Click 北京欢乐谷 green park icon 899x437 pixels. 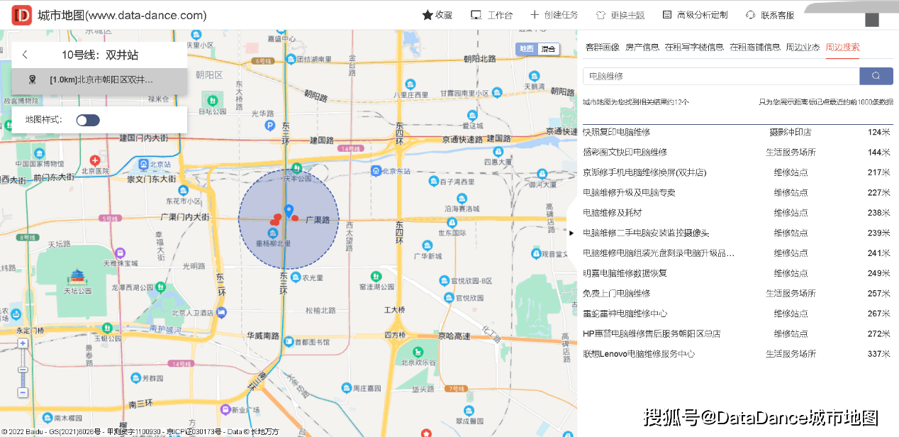[x=418, y=351]
